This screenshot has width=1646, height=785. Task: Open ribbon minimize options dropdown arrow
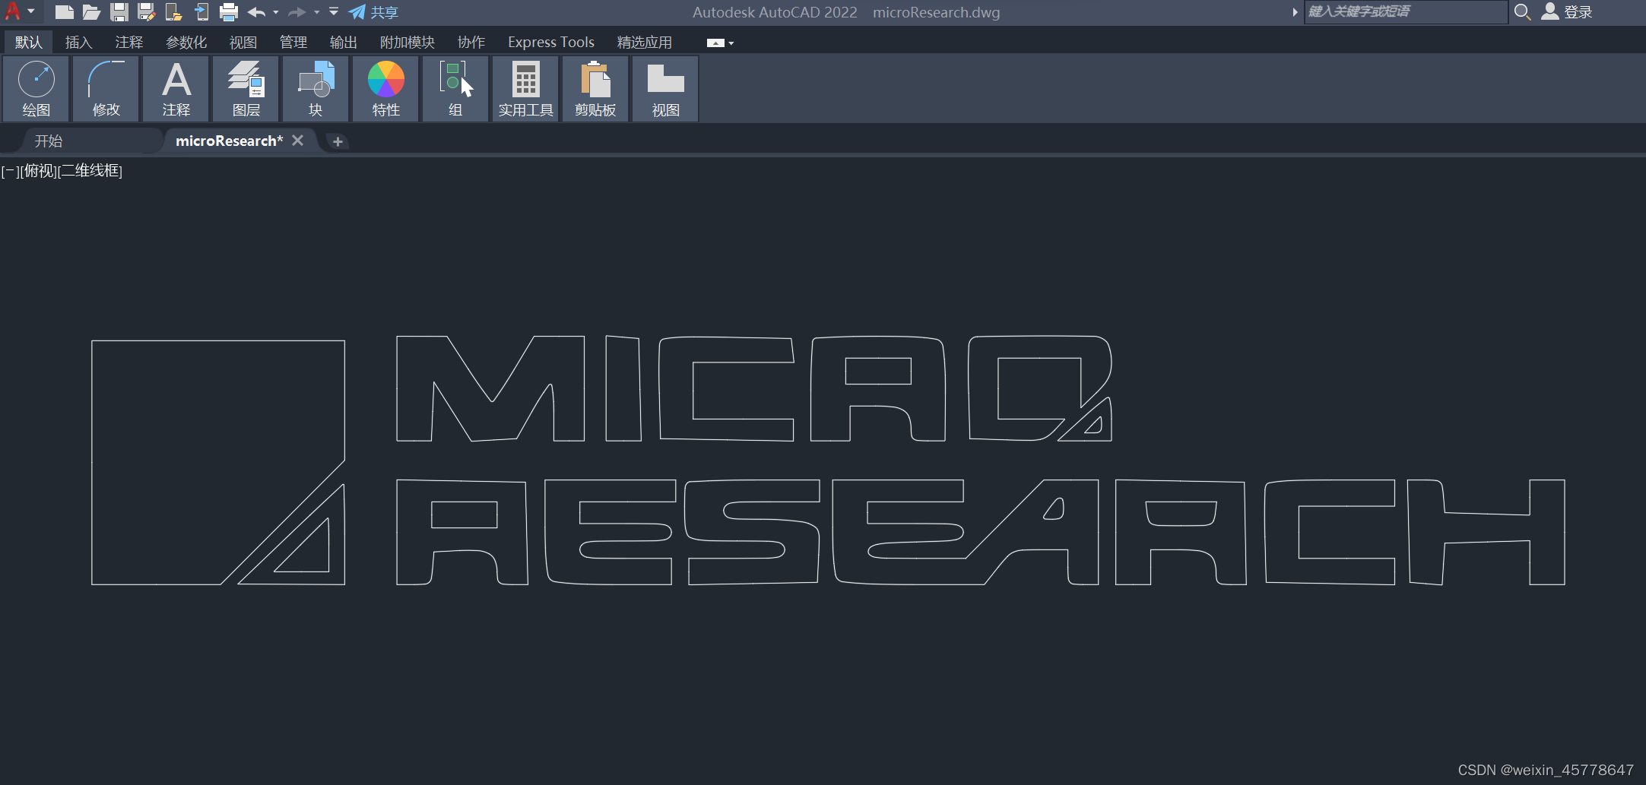coord(731,43)
